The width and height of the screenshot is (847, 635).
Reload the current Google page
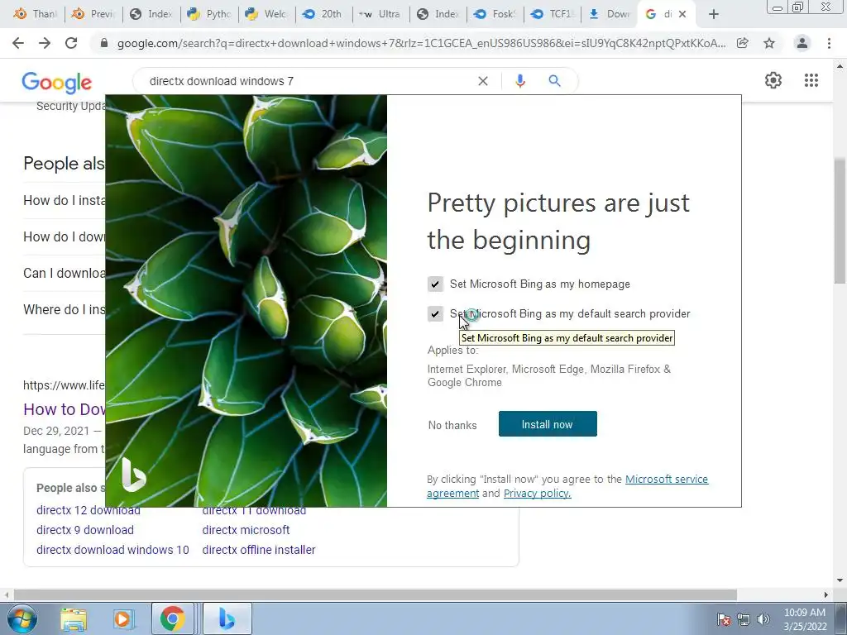point(71,43)
